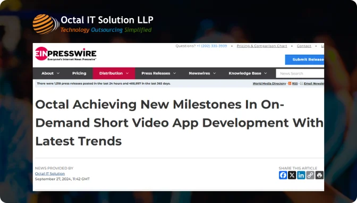
Task: Open the RSS text link
Action: click(295, 83)
